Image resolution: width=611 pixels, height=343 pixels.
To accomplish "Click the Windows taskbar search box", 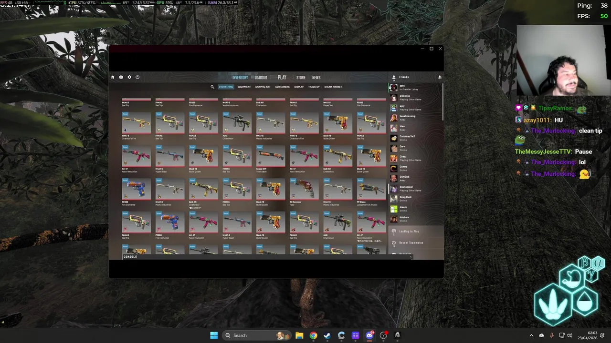I will 256,335.
